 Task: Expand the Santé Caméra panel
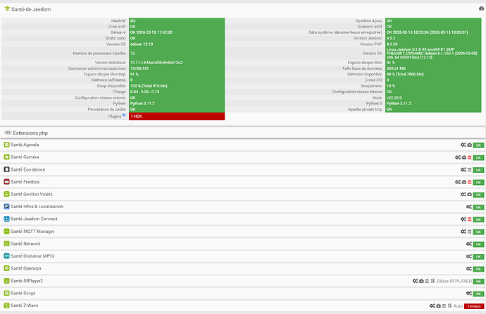(25, 157)
